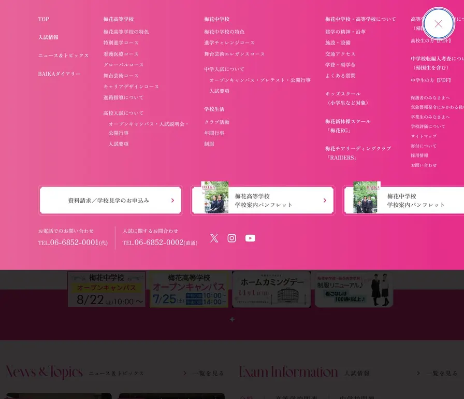Open 卒業生のみなさまへ link
The height and width of the screenshot is (399, 464).
430,117
